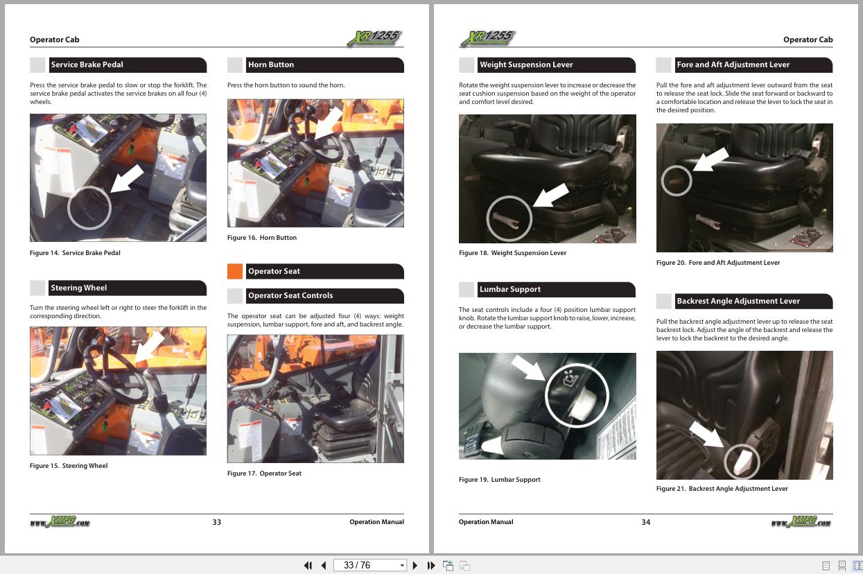The image size is (863, 574).
Task: Click the Service Brake Pedal photo
Action: 118,178
